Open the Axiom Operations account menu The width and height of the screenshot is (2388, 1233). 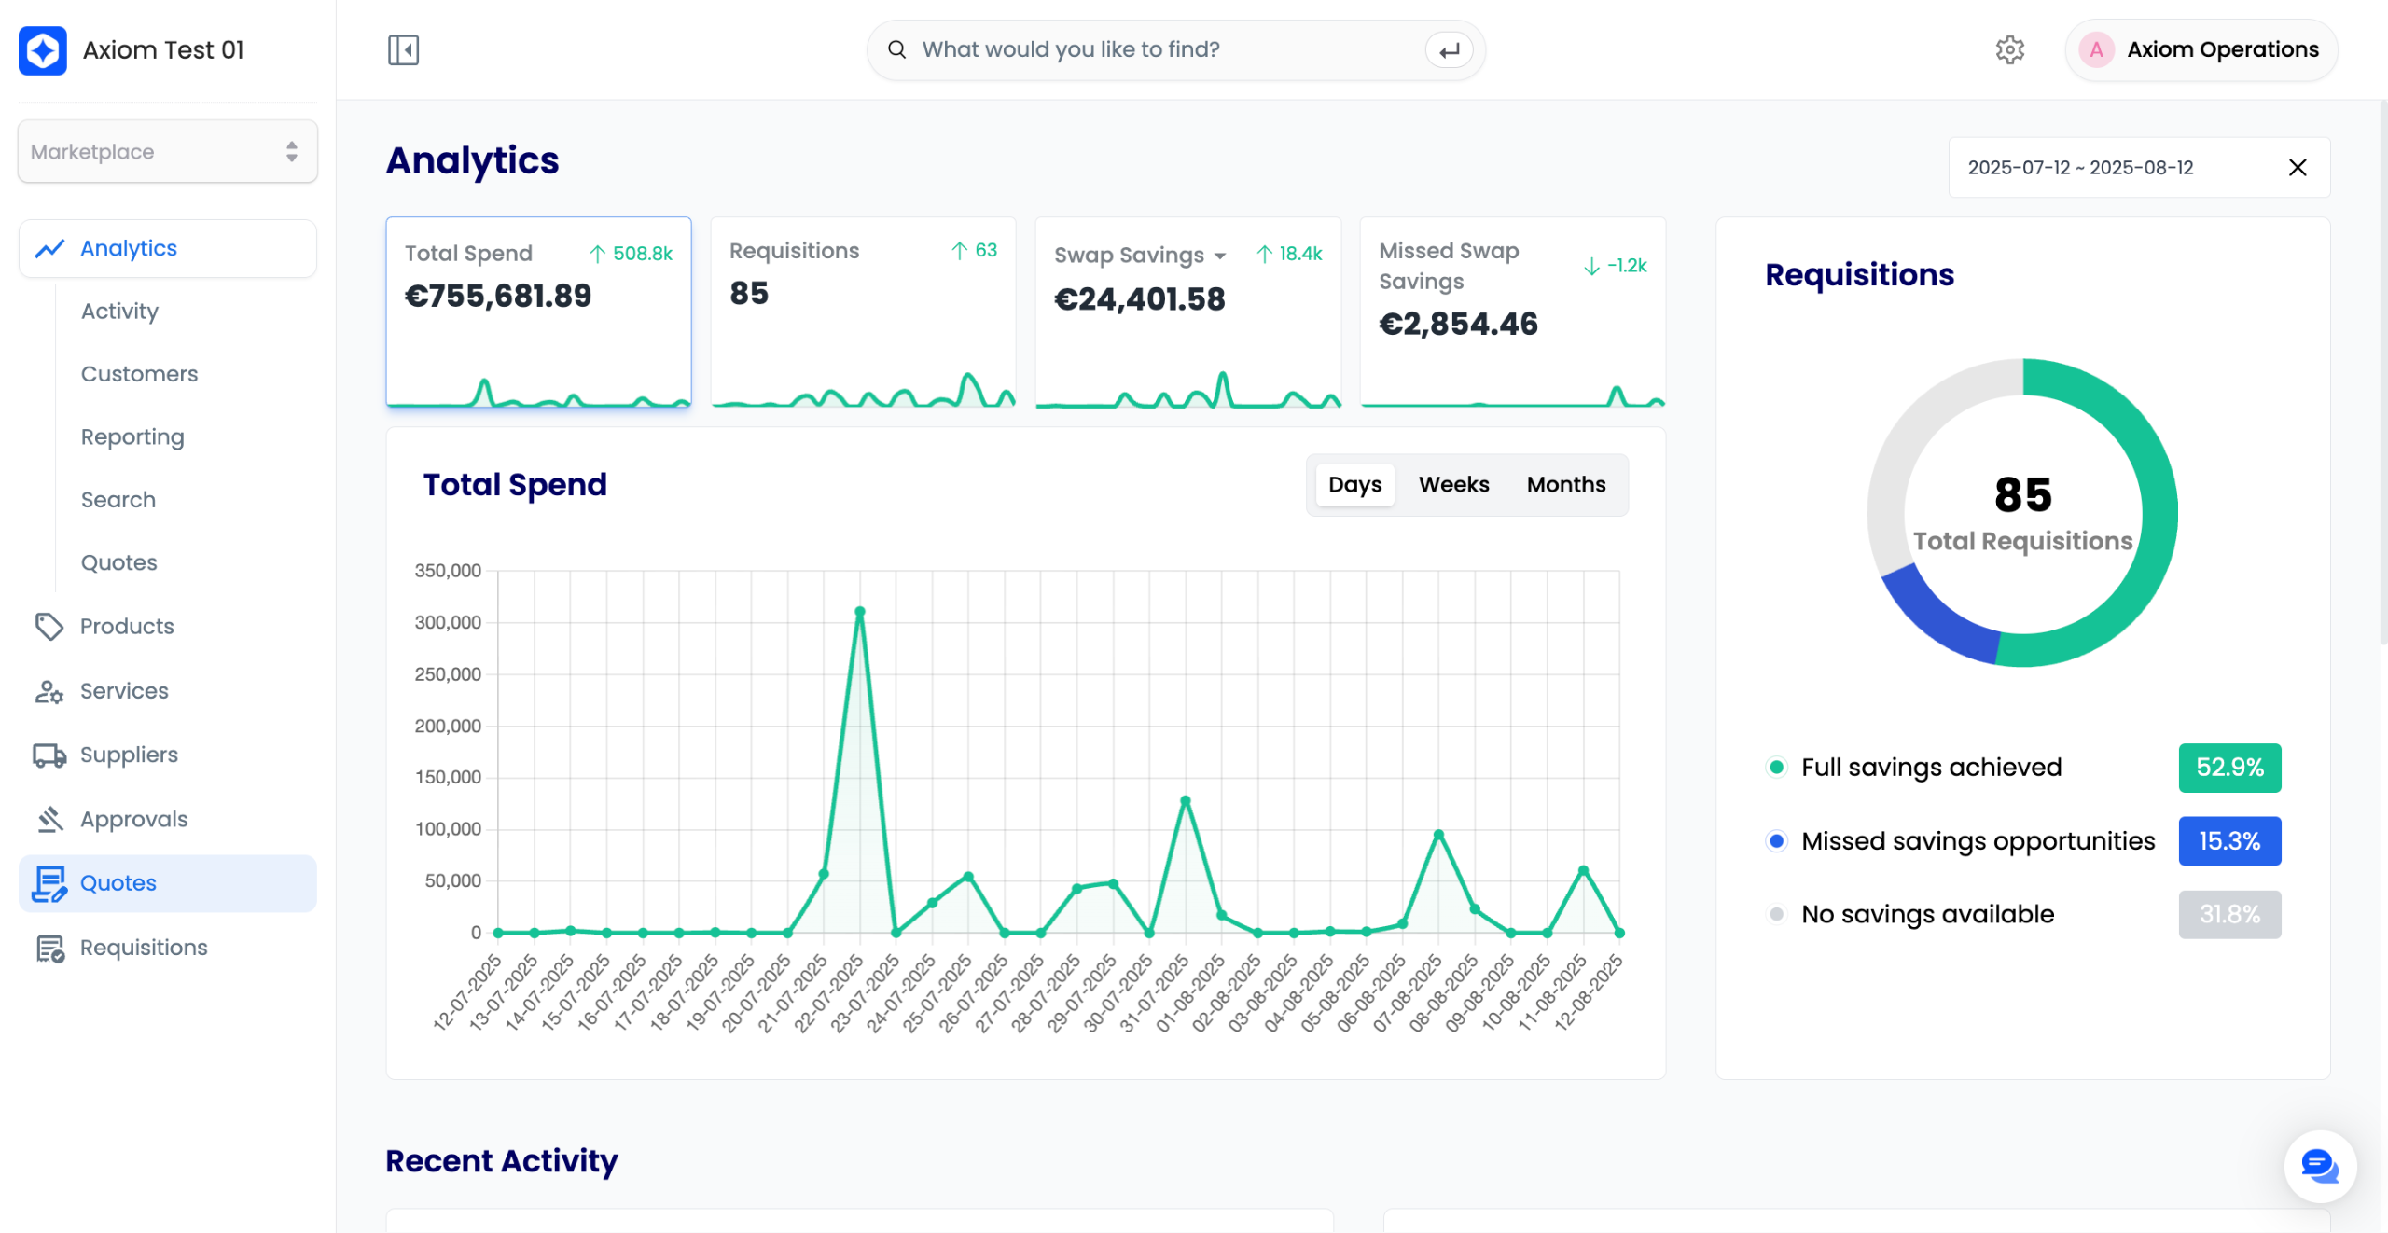2201,49
